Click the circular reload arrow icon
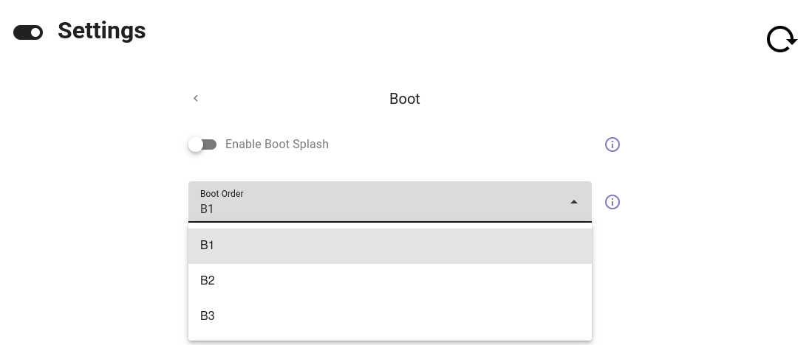Image resolution: width=809 pixels, height=345 pixels. [x=782, y=39]
